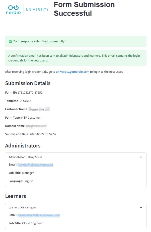Collapse the Administrator 1 chevron
This screenshot has width=151, height=232.
click(141, 157)
